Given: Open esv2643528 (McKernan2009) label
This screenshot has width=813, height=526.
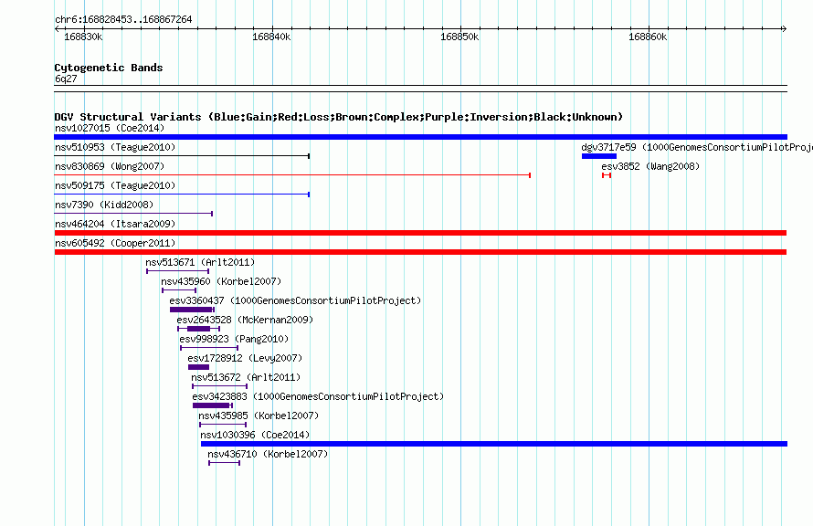Looking at the screenshot, I should point(245,320).
